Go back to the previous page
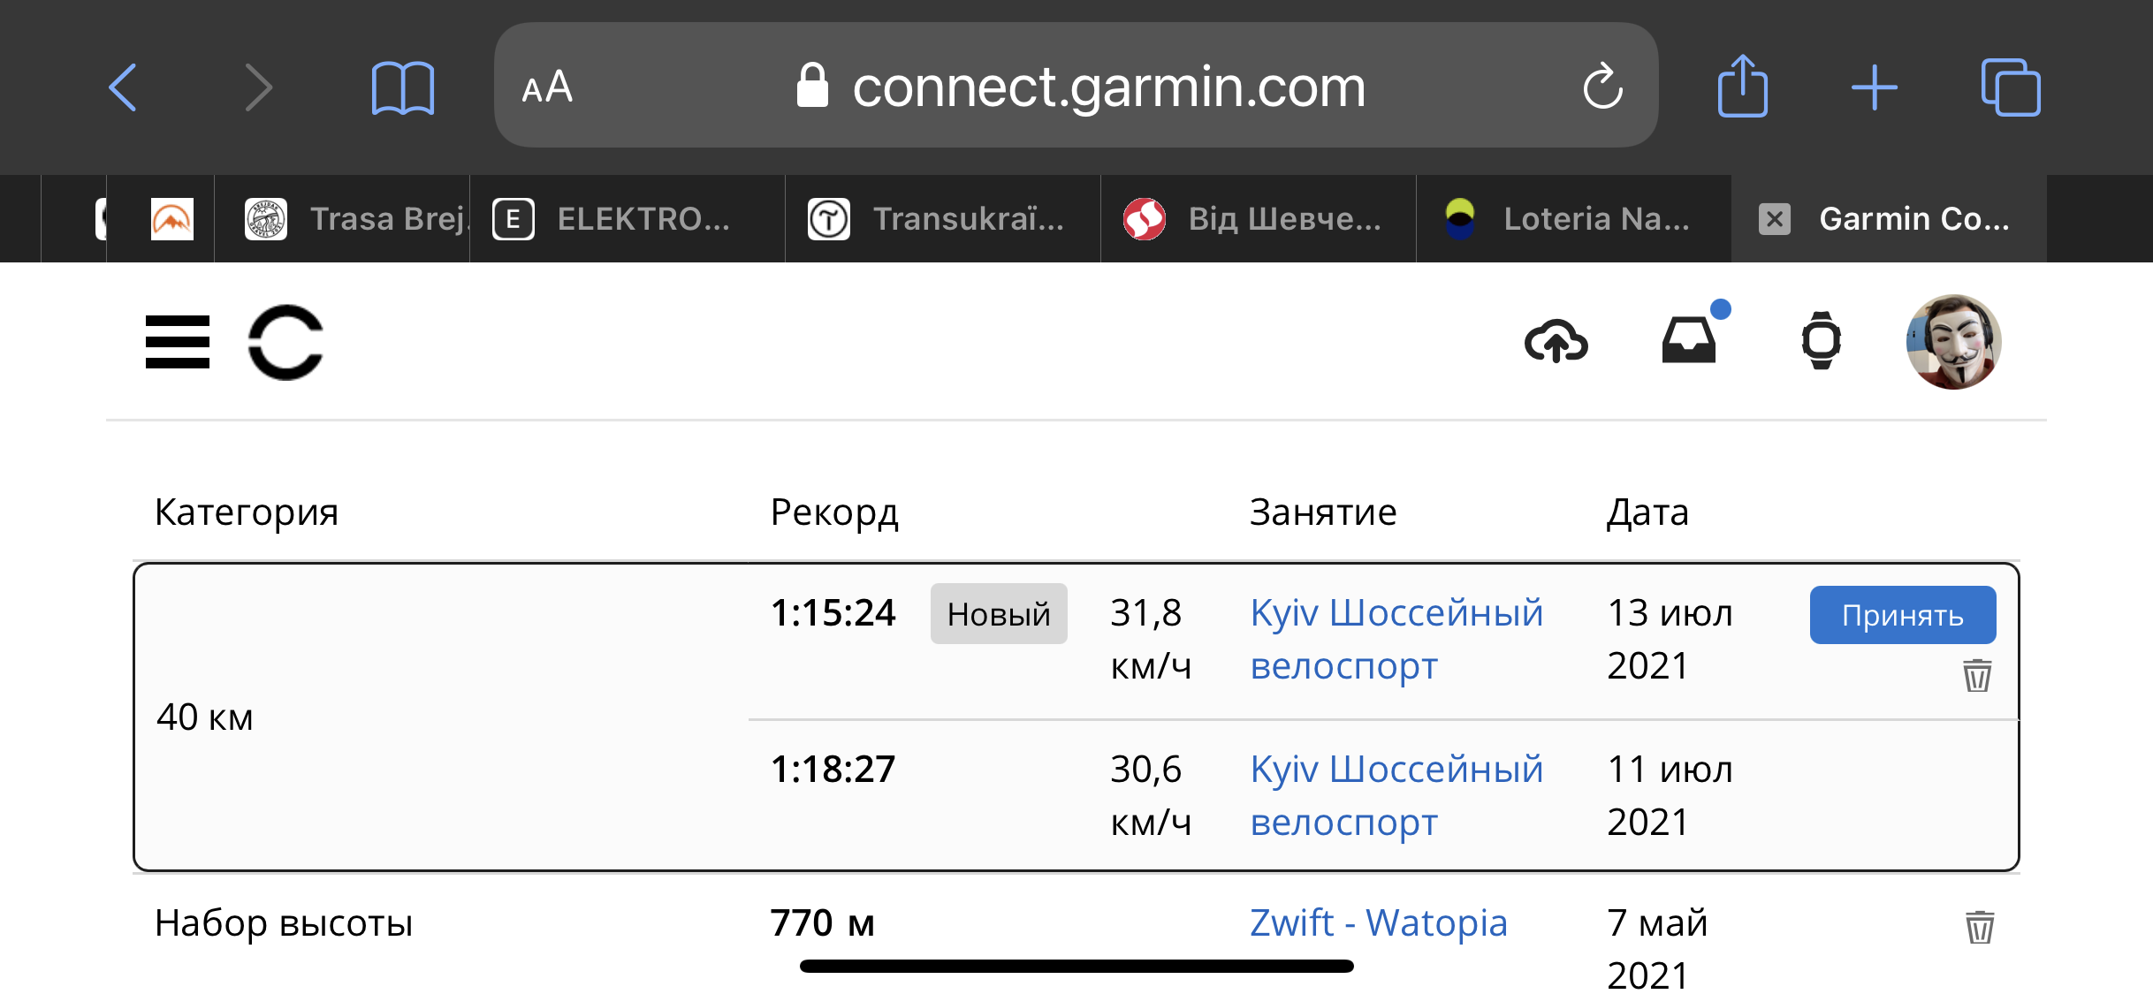 click(123, 87)
